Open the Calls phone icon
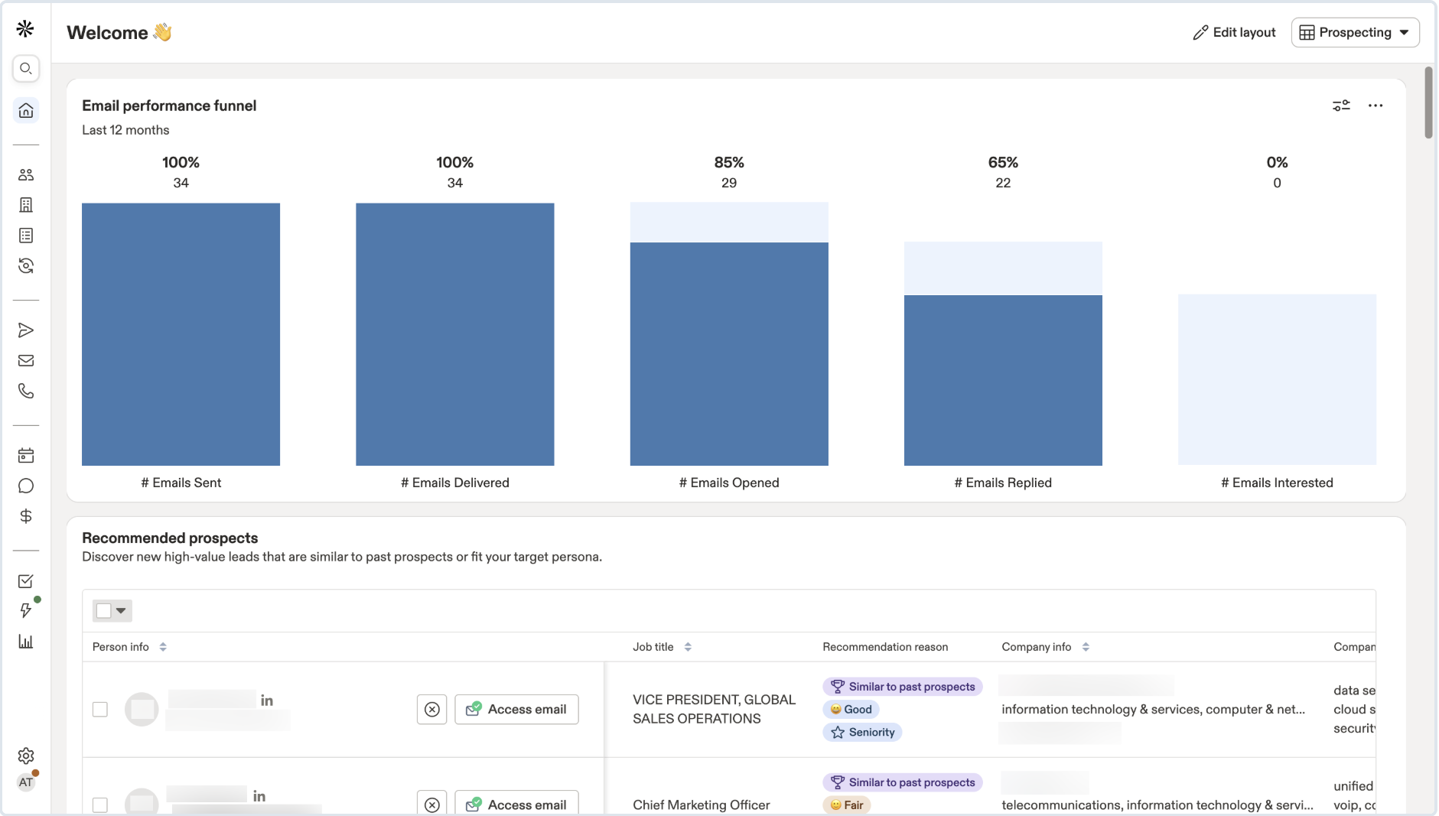Viewport: 1439px width, 816px height. tap(26, 391)
